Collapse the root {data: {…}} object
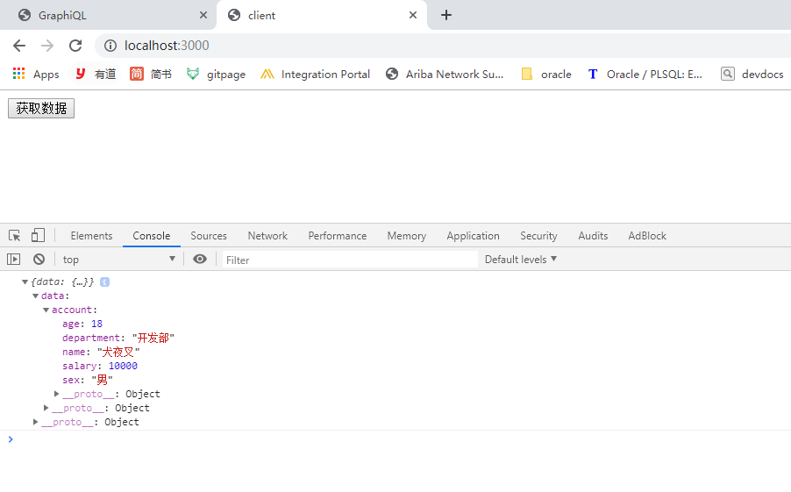The image size is (791, 492). [25, 282]
